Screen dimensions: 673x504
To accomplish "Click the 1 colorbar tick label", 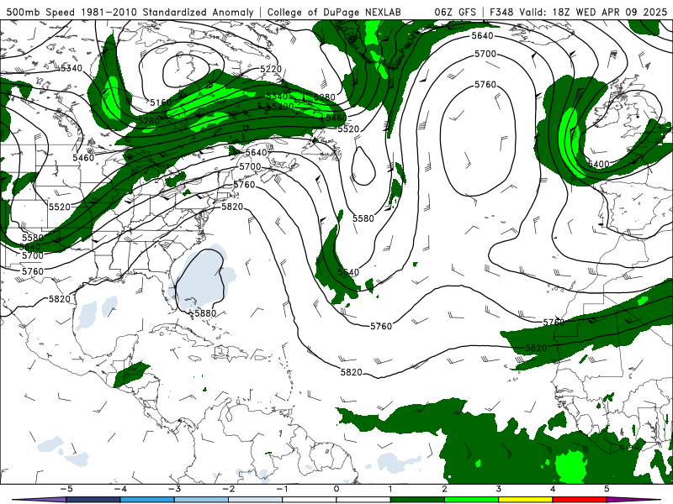I will pyautogui.click(x=390, y=489).
